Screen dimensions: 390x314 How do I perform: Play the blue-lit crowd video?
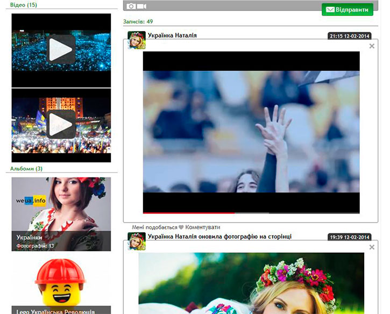61,49
